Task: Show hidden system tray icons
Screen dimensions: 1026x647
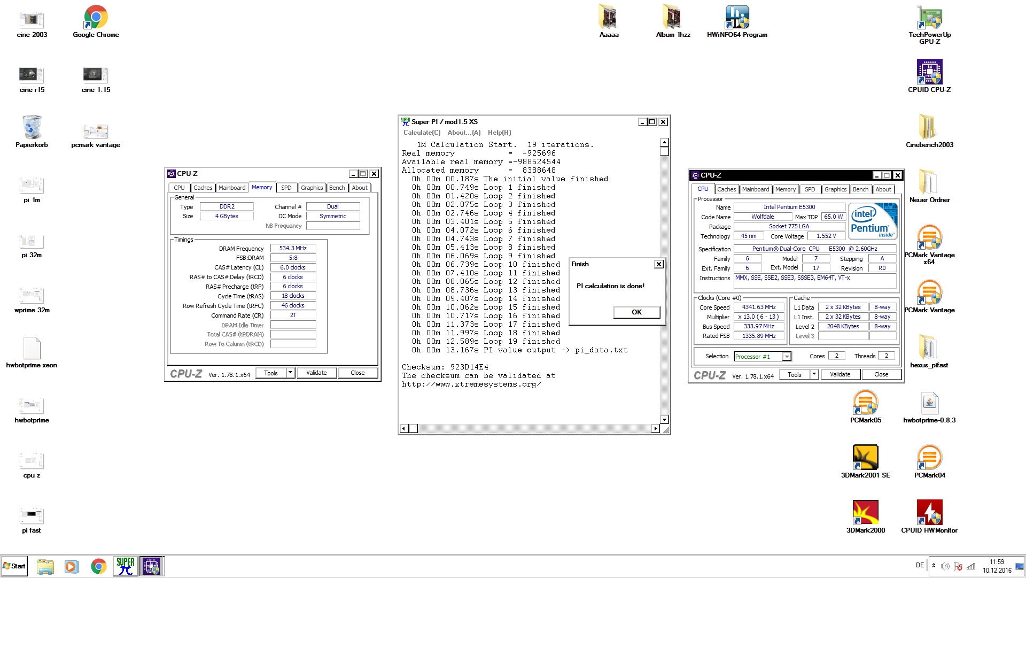Action: pos(934,566)
